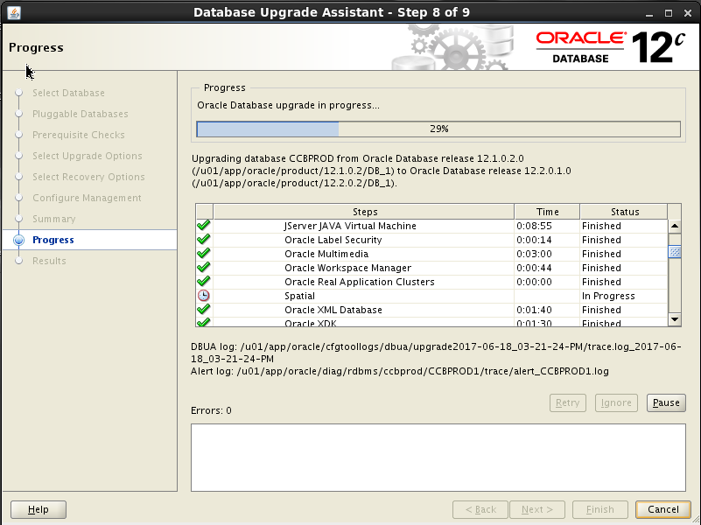Select the Prerequisite Checks step
The image size is (701, 525).
(78, 135)
